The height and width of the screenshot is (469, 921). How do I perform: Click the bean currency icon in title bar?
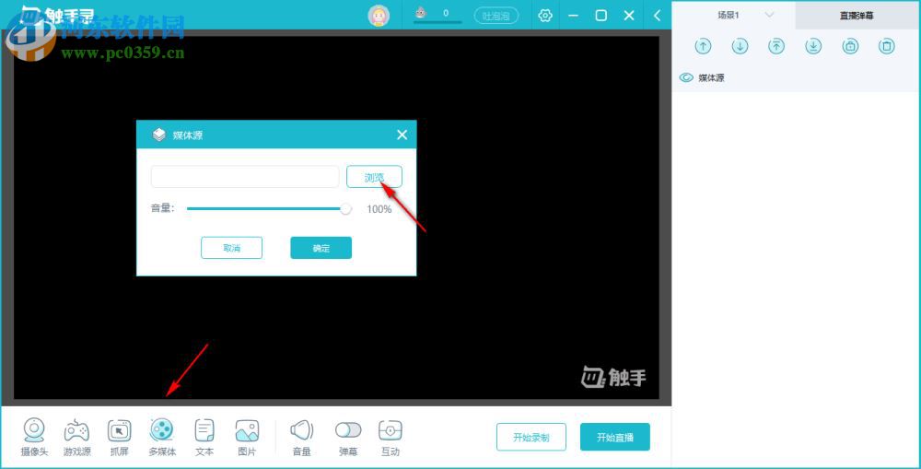pyautogui.click(x=421, y=12)
